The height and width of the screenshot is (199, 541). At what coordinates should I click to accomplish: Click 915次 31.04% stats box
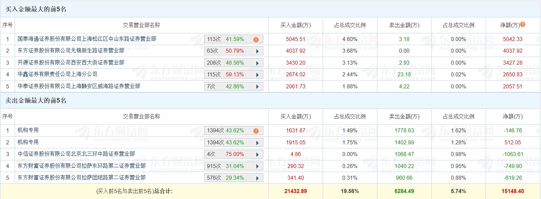pos(234,166)
